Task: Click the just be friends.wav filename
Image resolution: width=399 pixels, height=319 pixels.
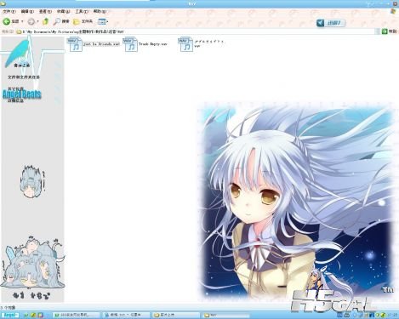Action: [101, 44]
